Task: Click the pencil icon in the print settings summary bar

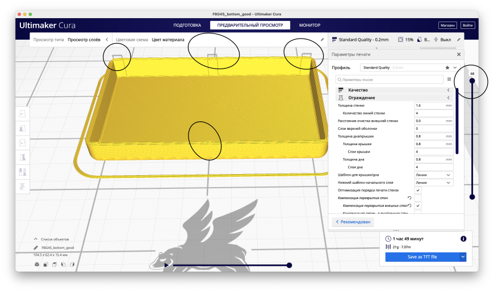Action: 459,40
